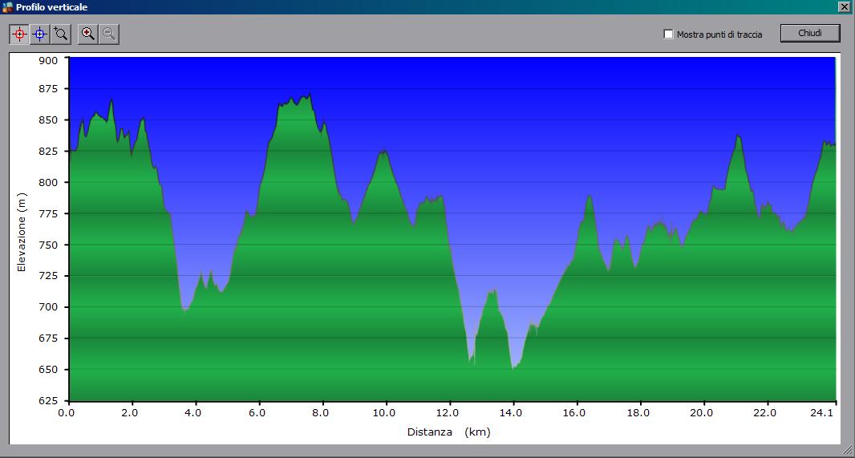Click the 750 elevation axis label

[47, 245]
